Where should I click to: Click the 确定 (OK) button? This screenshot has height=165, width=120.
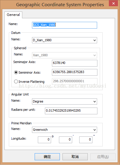click(47, 157)
